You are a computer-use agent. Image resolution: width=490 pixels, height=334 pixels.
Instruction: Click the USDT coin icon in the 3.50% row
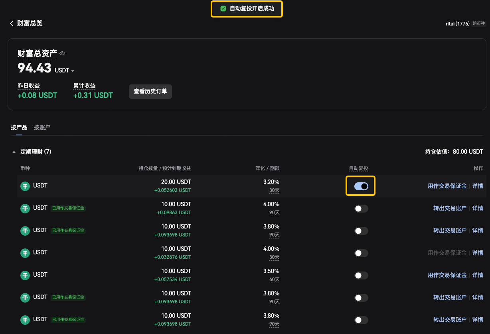(x=26, y=275)
